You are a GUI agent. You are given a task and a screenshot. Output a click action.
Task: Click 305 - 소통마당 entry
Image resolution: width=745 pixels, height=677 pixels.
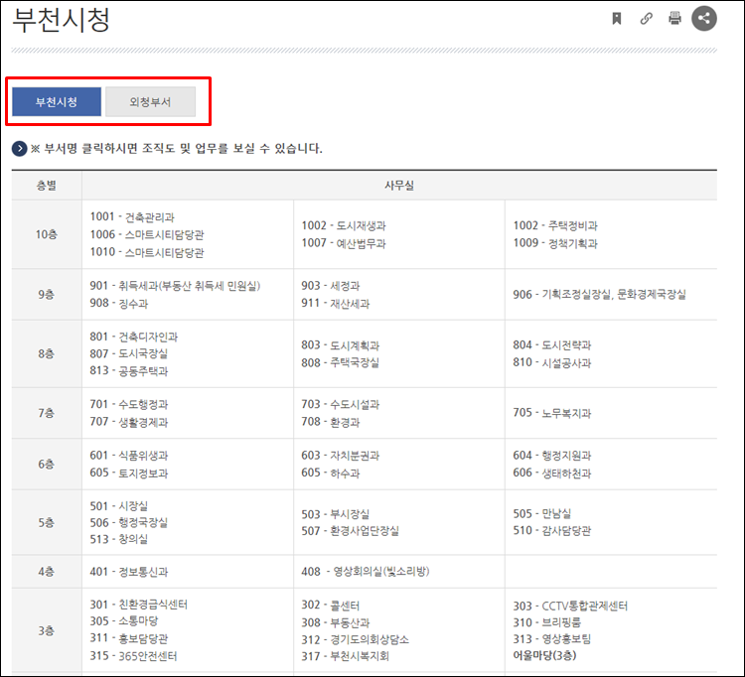point(123,621)
